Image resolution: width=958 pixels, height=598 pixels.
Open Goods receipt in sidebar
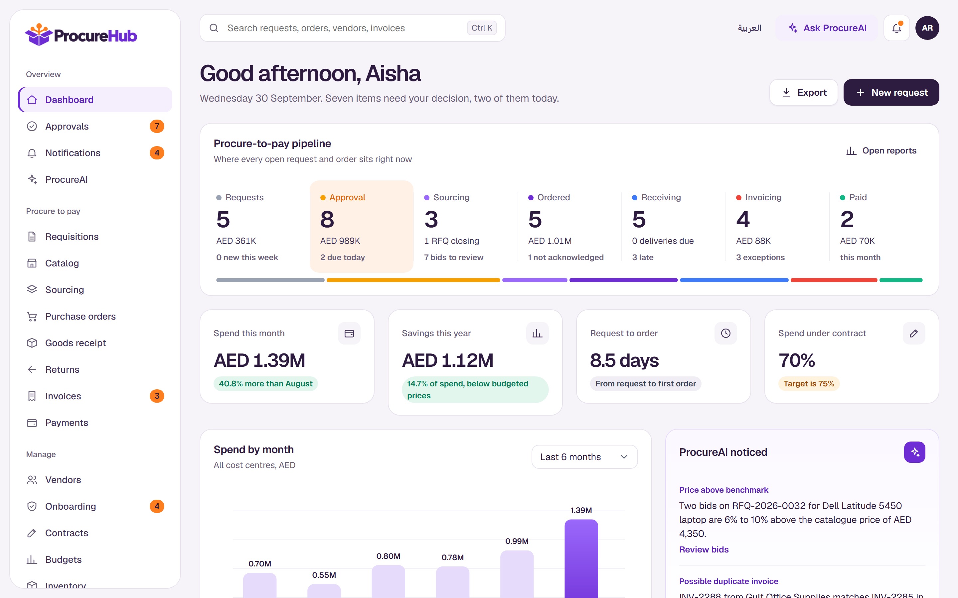[95, 343]
